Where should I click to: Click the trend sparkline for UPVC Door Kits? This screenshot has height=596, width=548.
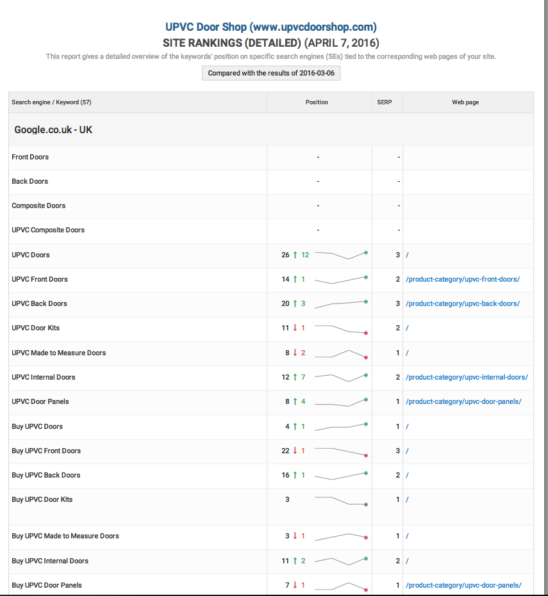click(x=342, y=329)
